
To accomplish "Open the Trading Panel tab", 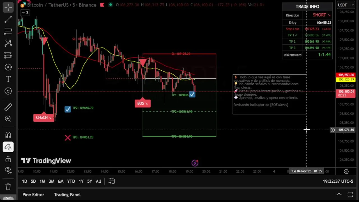I will [67, 194].
